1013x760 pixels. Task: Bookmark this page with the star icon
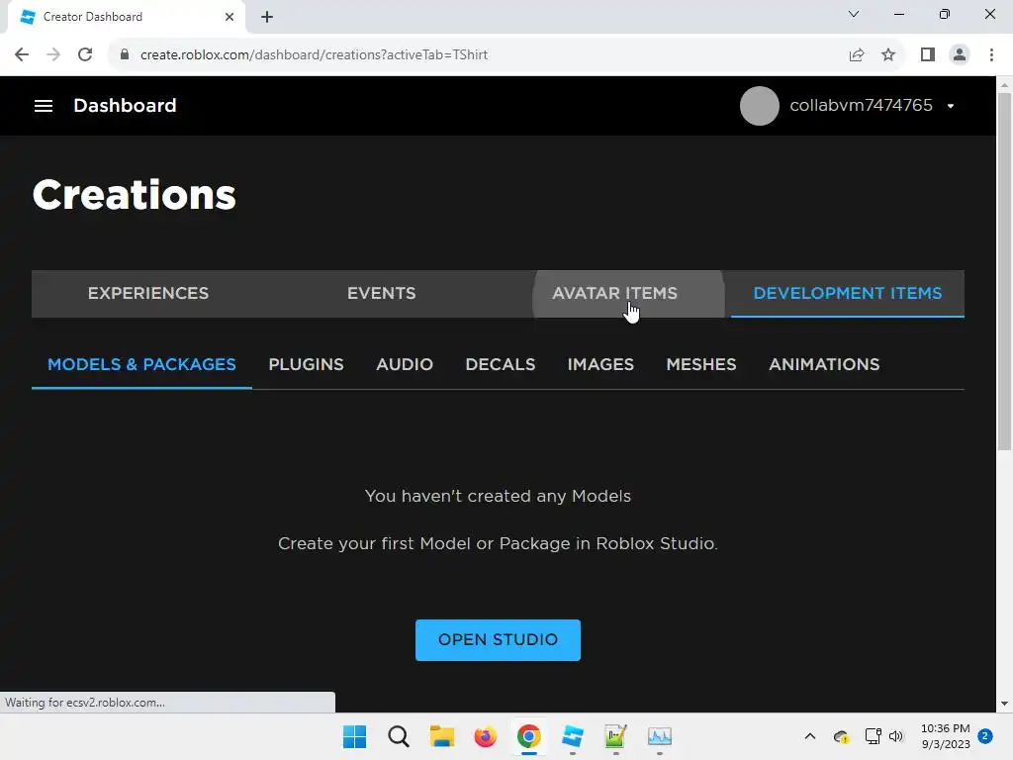(x=888, y=55)
